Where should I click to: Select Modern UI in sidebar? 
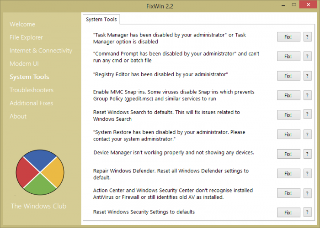click(24, 64)
